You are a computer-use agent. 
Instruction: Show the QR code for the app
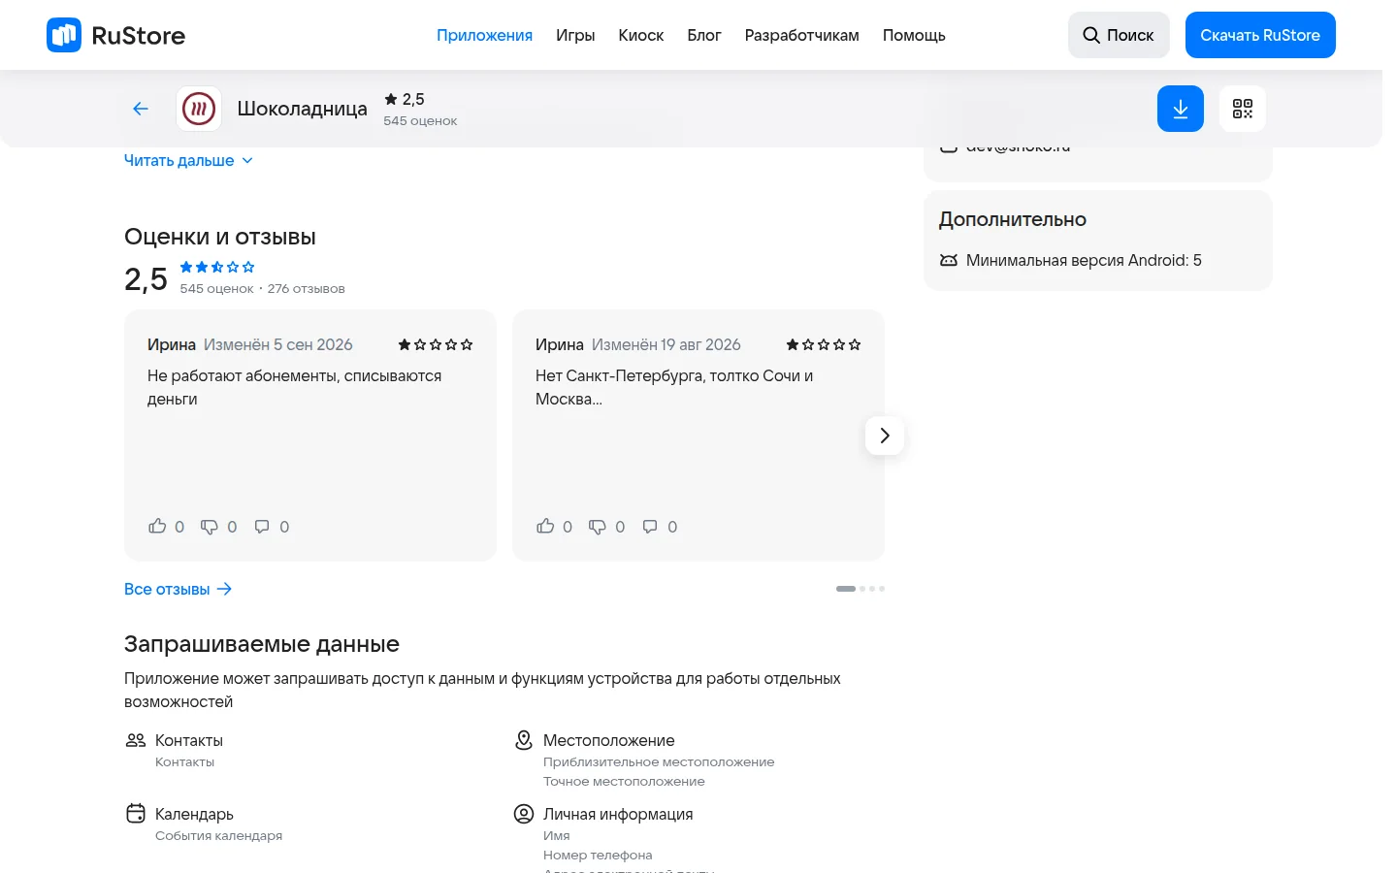(x=1243, y=109)
